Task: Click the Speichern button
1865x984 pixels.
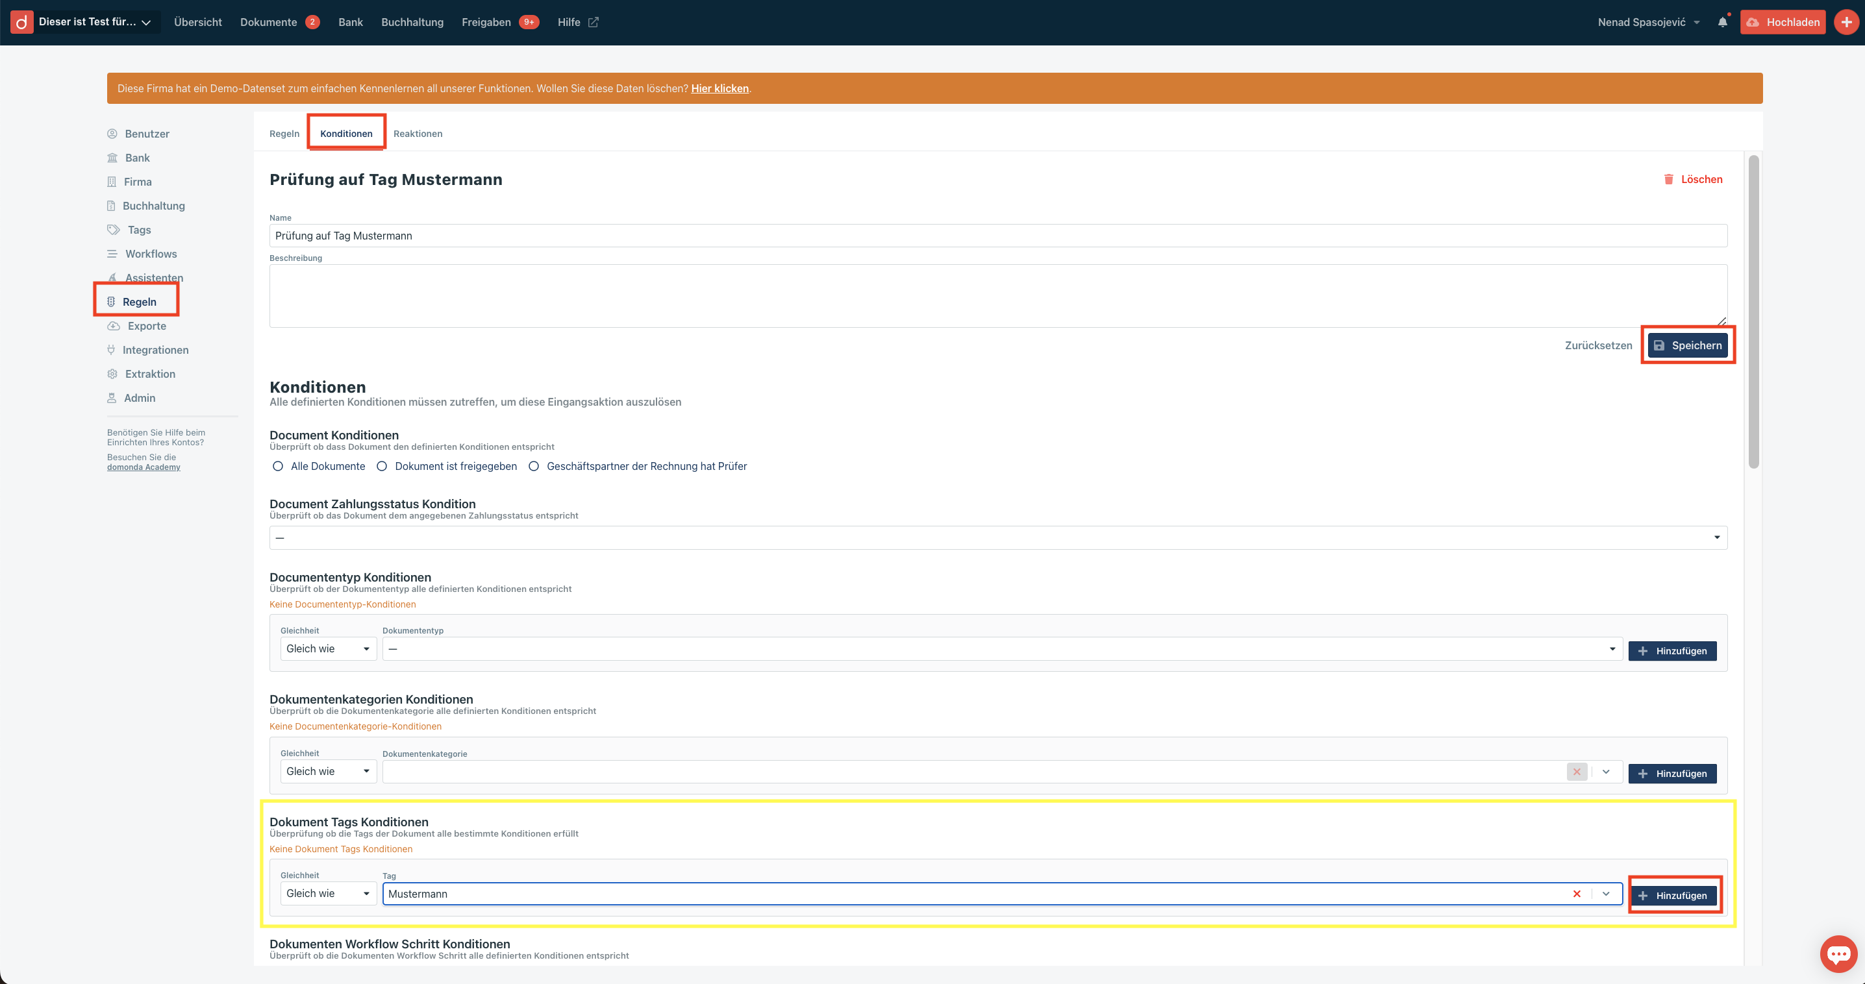Action: click(1687, 346)
